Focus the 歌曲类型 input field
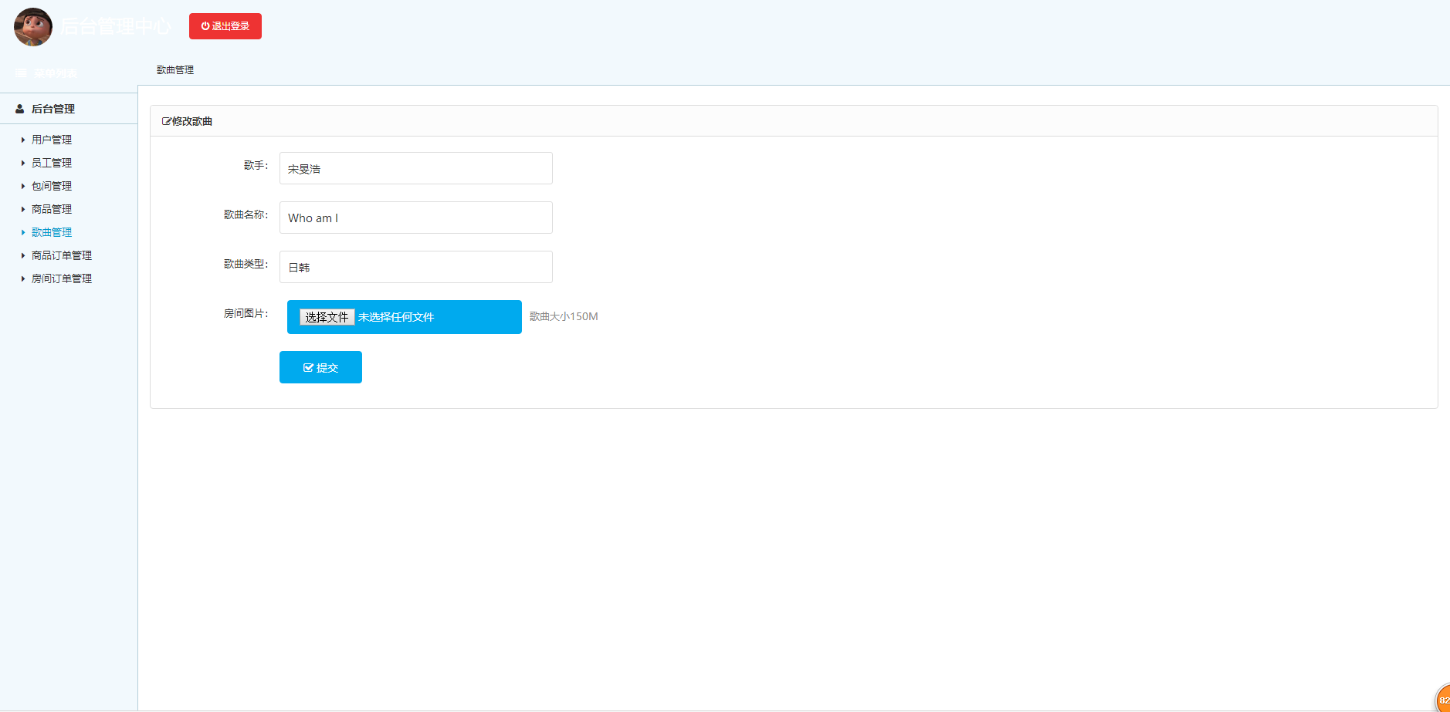The width and height of the screenshot is (1450, 712). tap(416, 267)
